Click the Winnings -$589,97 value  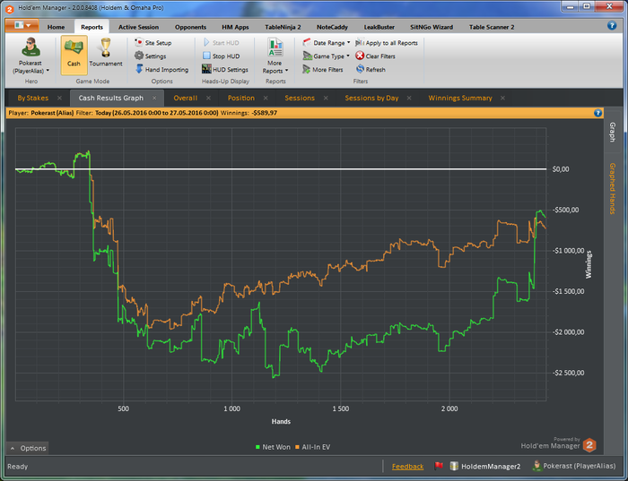point(265,113)
